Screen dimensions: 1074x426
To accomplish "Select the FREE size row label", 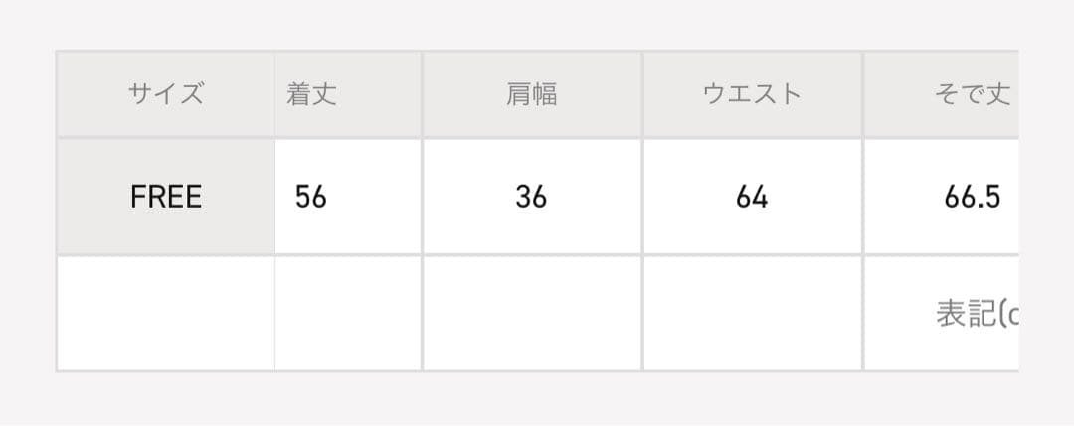I will point(165,197).
